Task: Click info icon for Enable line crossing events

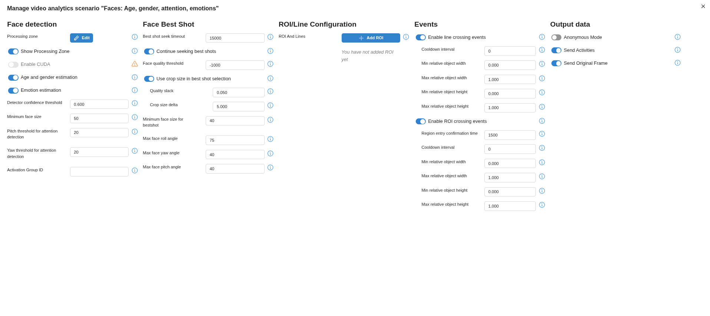Action: click(542, 37)
